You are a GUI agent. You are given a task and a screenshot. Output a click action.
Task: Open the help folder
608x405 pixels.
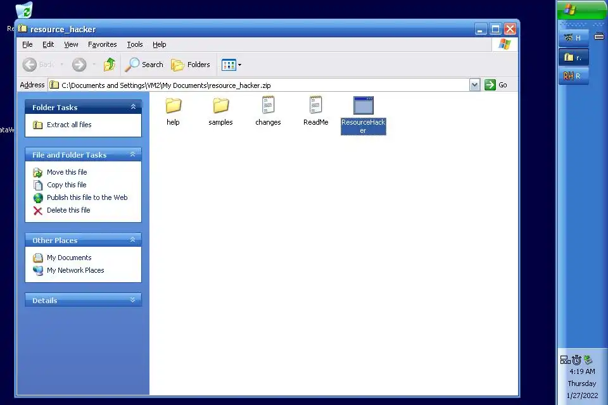(x=173, y=111)
